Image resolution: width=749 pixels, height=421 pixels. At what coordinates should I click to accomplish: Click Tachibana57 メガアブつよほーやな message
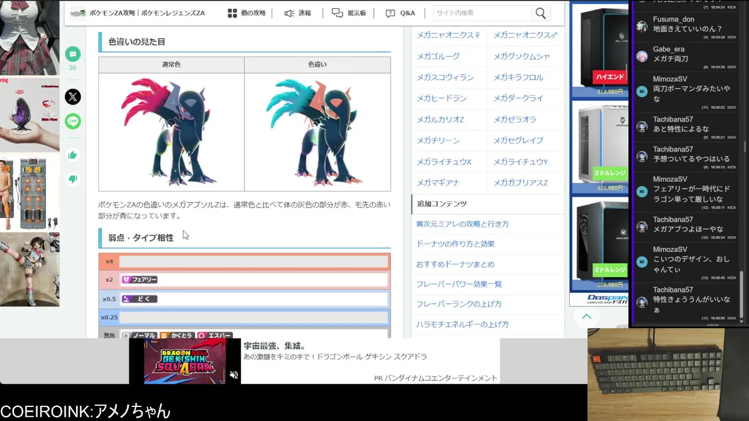pos(689,229)
